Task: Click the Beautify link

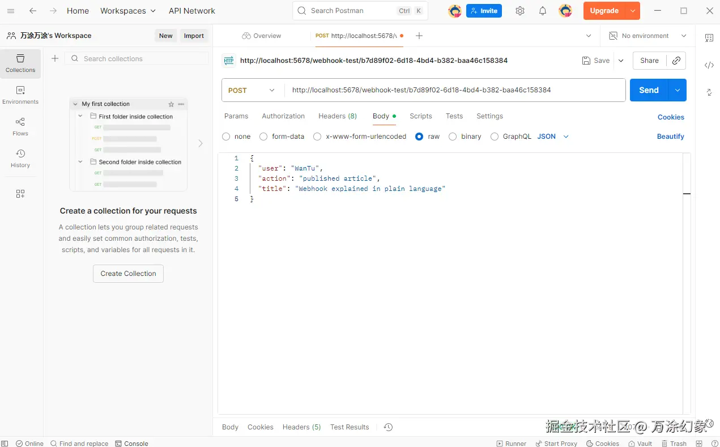Action: [671, 137]
